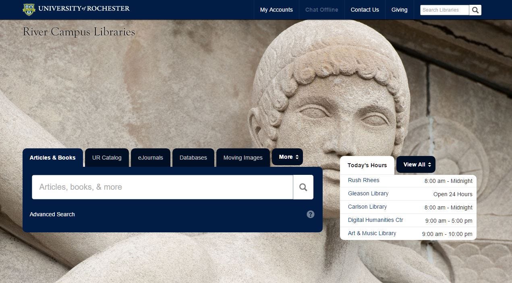Open the eJournals tab
The image size is (512, 283).
click(x=151, y=158)
